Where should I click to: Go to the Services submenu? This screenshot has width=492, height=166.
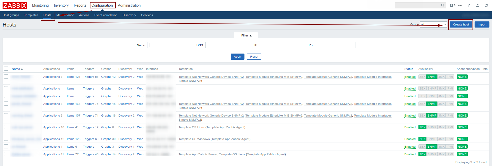point(147,15)
